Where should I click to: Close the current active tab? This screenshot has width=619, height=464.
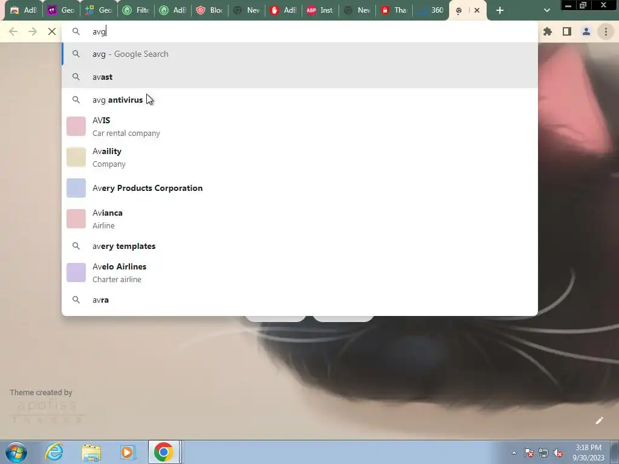pos(477,10)
